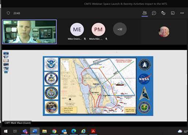Image resolution: width=188 pixels, height=135 pixels.
Task: Open Outlook from the taskbar
Action: tap(64, 131)
